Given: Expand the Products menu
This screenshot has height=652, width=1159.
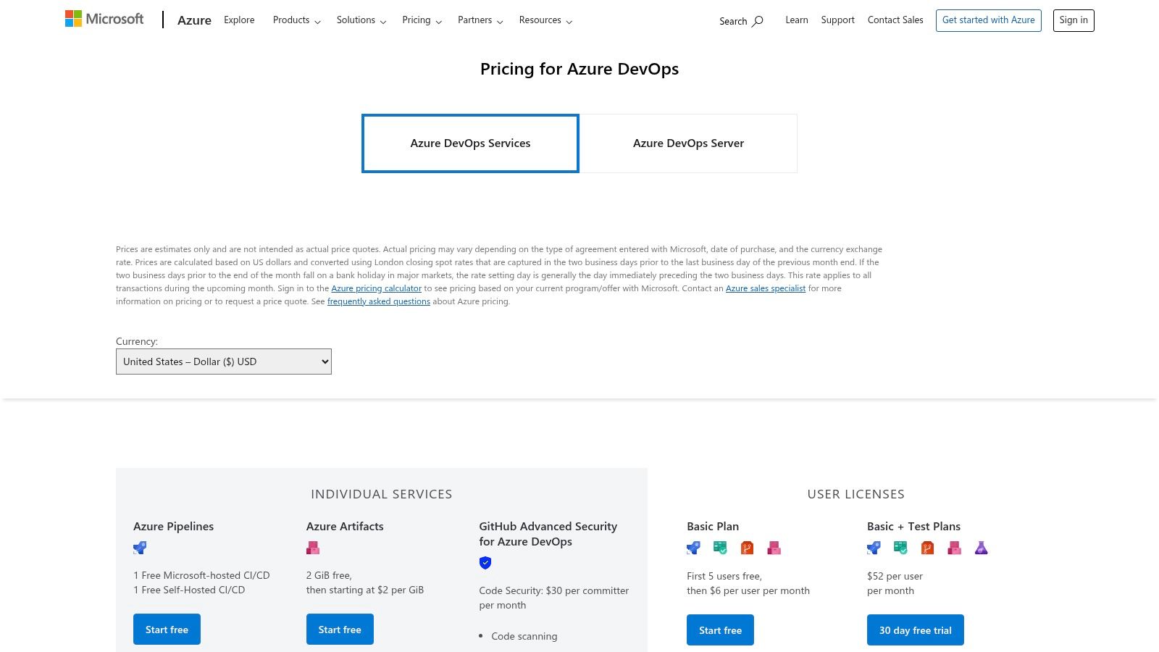Looking at the screenshot, I should point(296,20).
